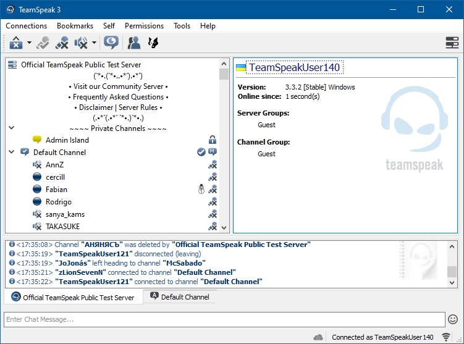The height and width of the screenshot is (344, 464).
Task: Click the Admin Island padlock icon
Action: 213,140
